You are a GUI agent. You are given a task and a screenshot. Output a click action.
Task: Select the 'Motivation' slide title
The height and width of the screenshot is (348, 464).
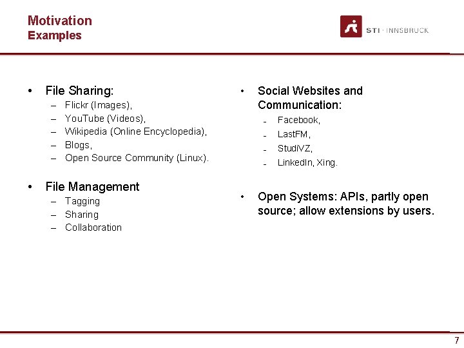(x=60, y=21)
